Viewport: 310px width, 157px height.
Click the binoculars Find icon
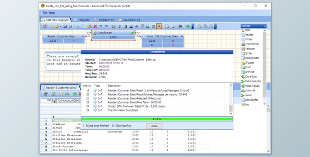click(x=180, y=26)
